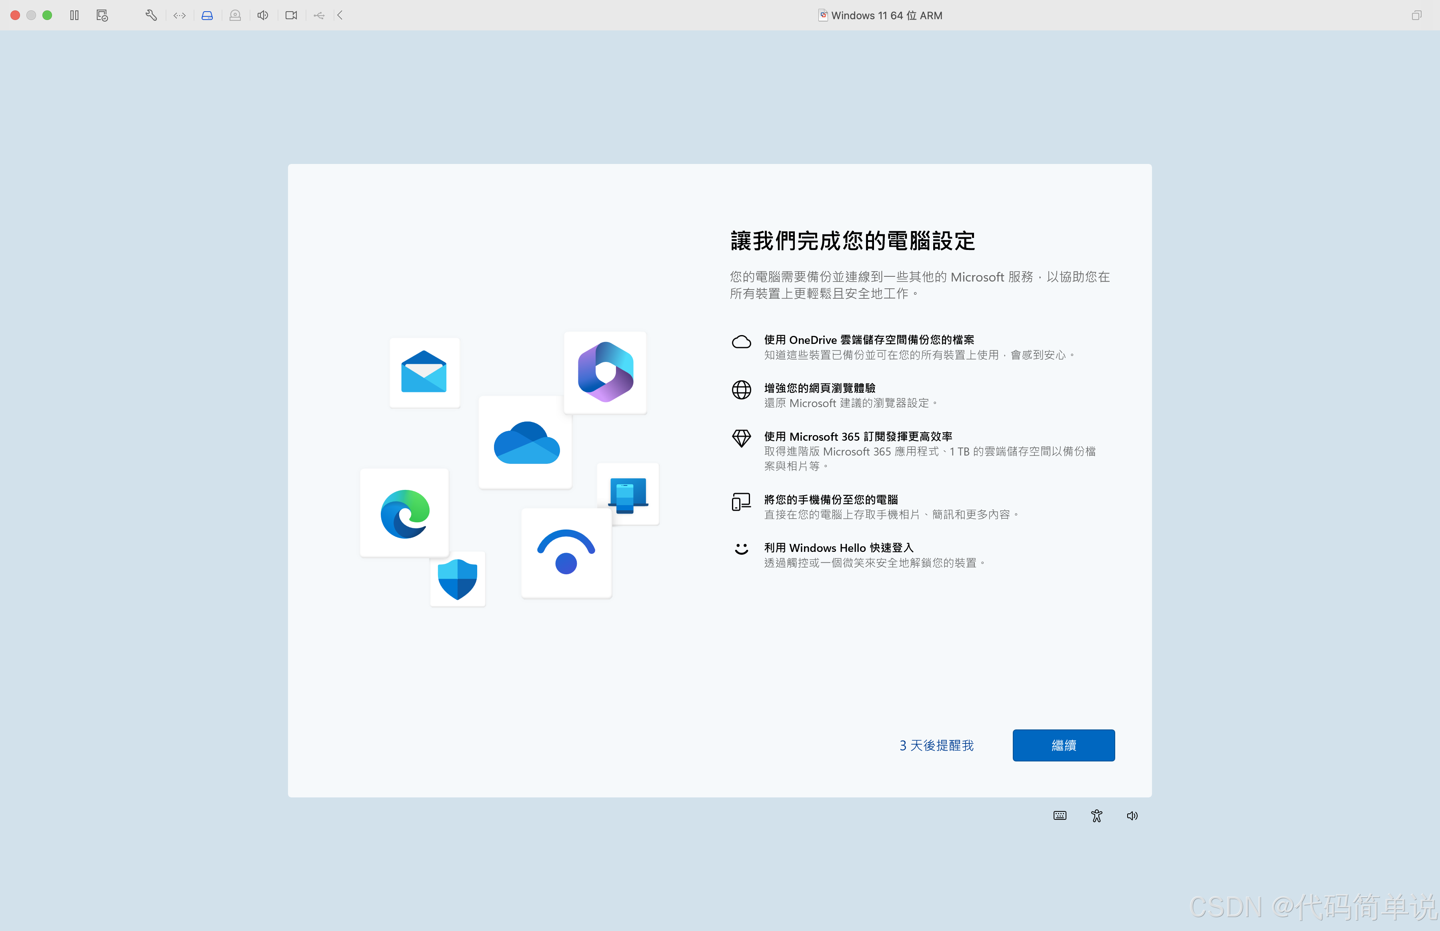Click the Microsoft 365 app tile

pyautogui.click(x=605, y=372)
